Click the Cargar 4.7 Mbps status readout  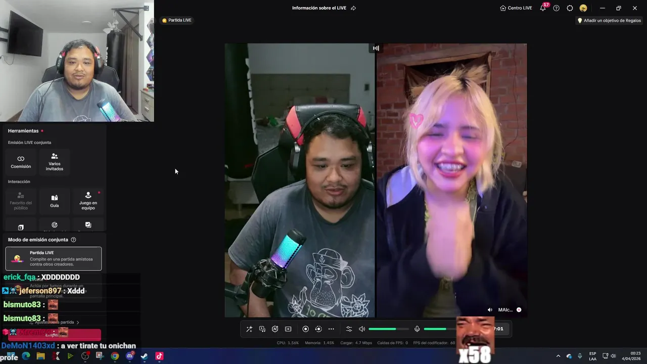point(356,343)
